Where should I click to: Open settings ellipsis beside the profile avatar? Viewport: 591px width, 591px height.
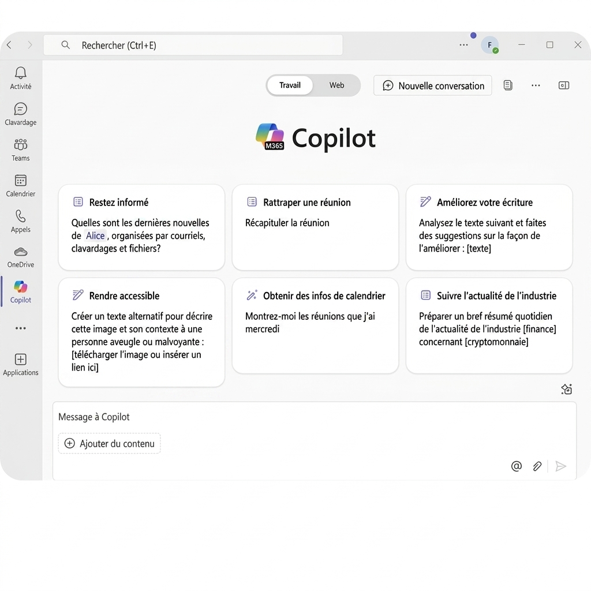click(x=463, y=45)
